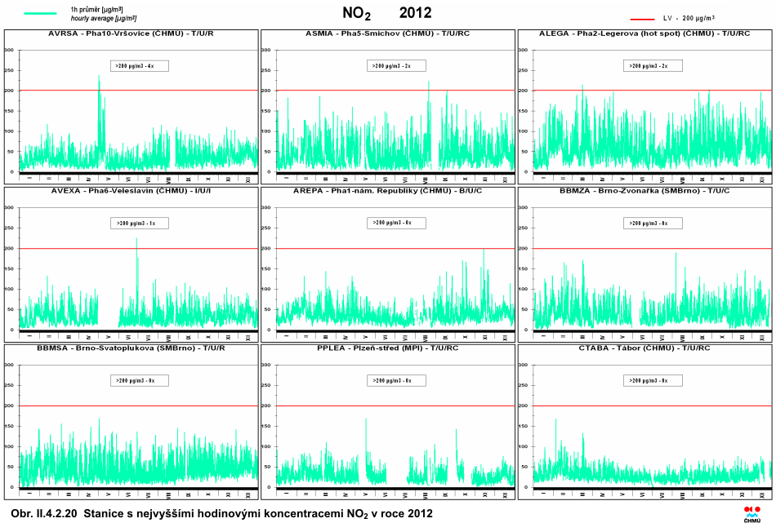Click the figure caption Obr. II.4.2.20
The image size is (776, 523).
pos(217,513)
